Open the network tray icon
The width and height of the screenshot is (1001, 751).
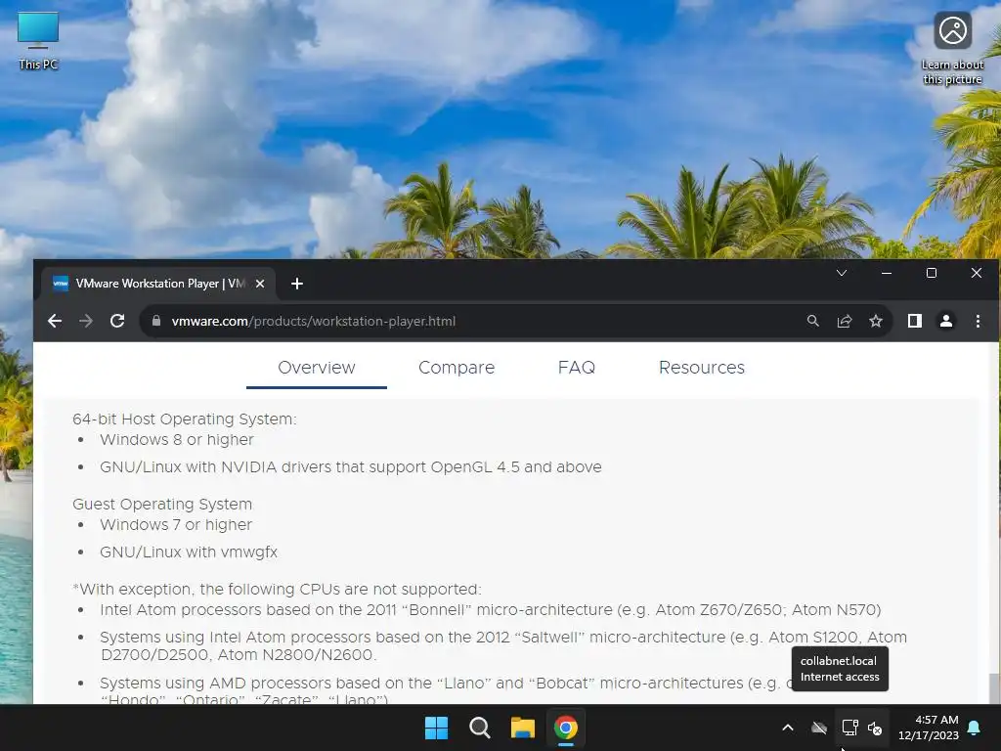click(x=849, y=728)
